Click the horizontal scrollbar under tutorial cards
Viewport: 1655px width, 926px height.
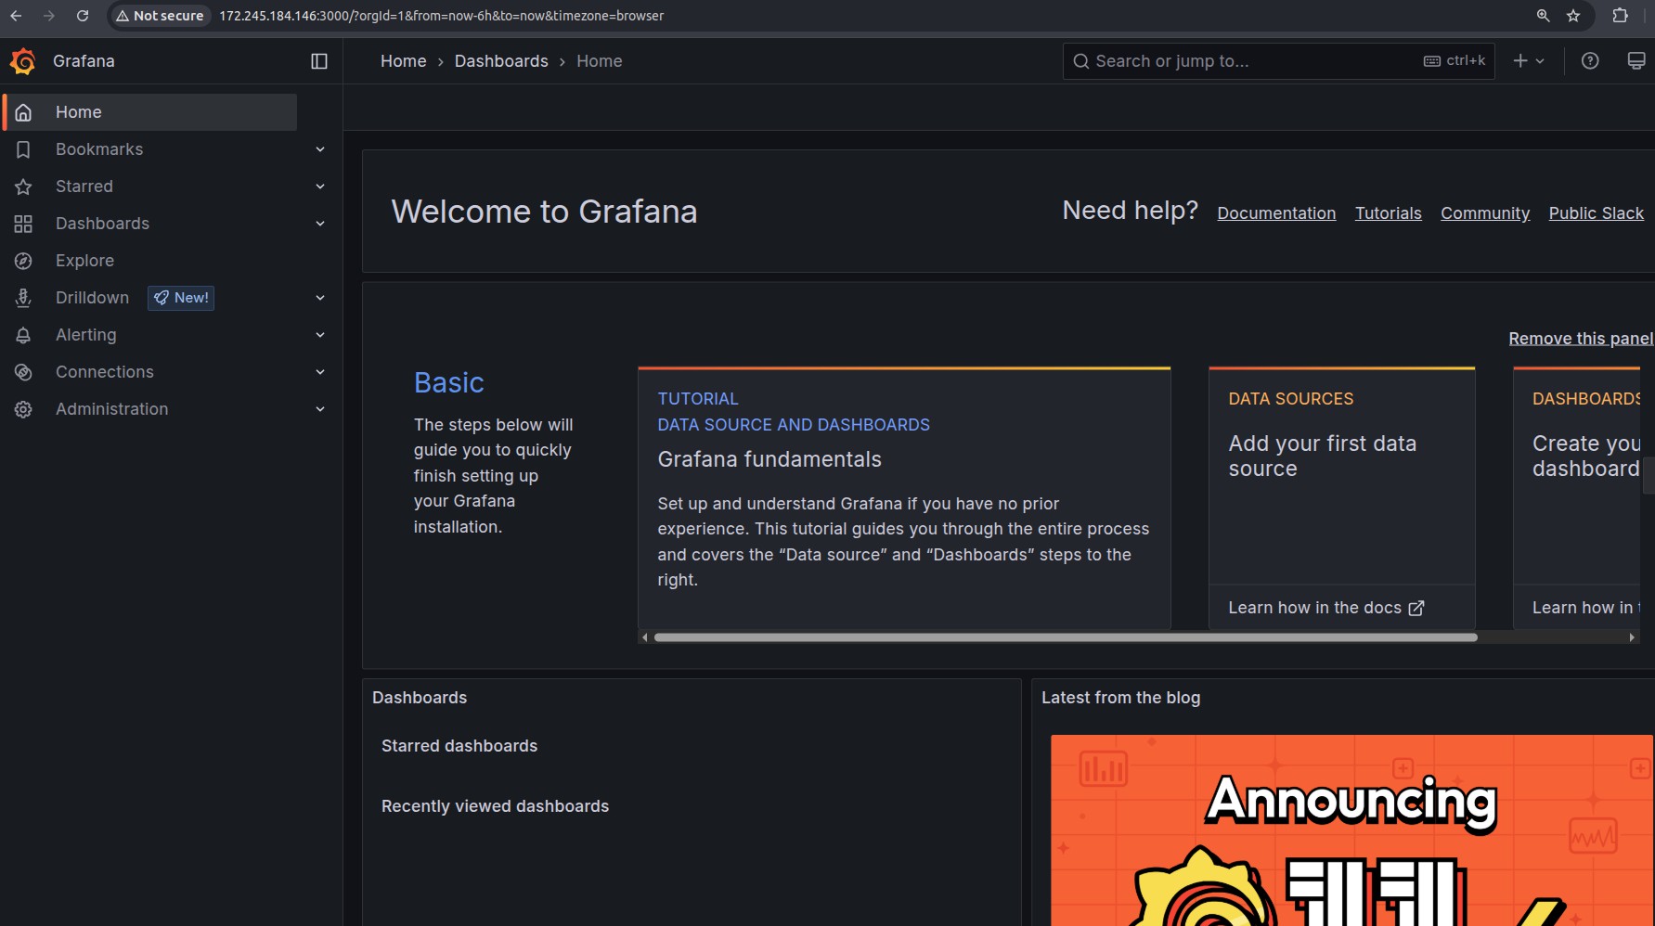[x=1065, y=637]
